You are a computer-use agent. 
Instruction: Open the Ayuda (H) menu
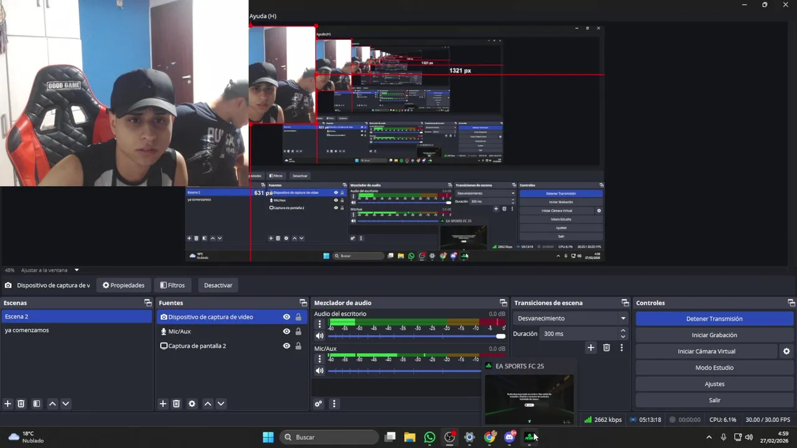pos(263,16)
